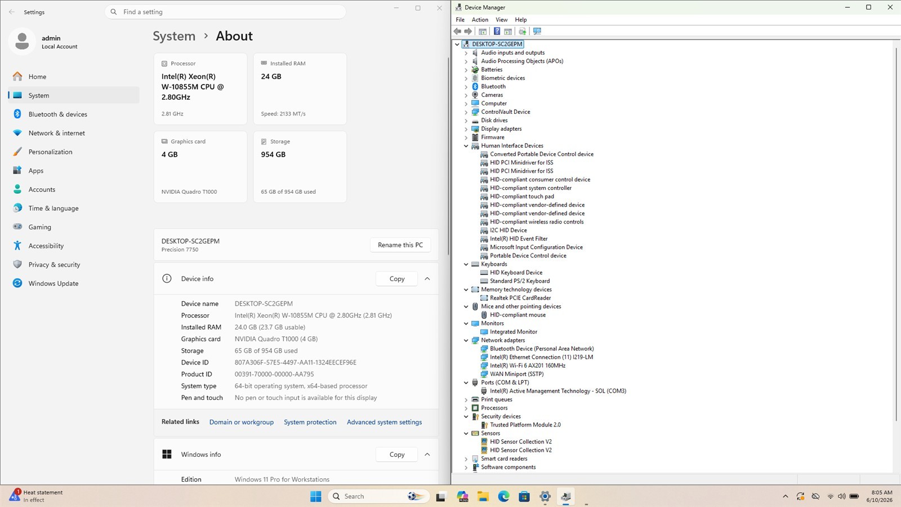Open Windows Update in Settings sidebar
901x507 pixels.
pyautogui.click(x=74, y=283)
